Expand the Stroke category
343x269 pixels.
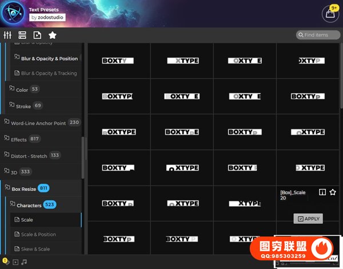[x=23, y=106]
